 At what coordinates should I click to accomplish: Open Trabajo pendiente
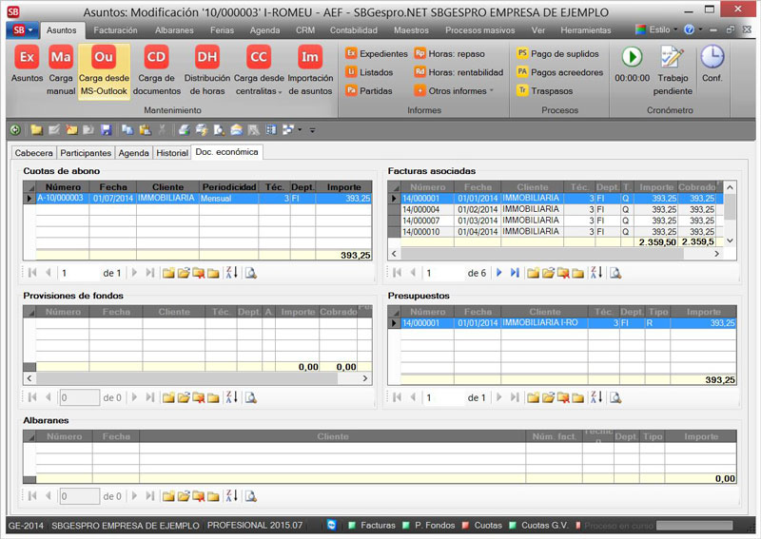tap(673, 58)
